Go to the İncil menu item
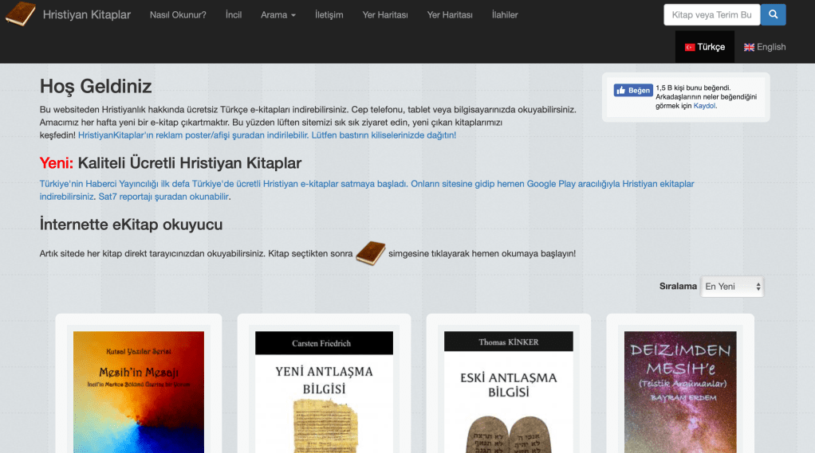Viewport: 815px width, 453px height. 234,15
